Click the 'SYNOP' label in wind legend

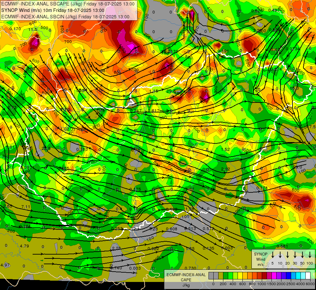[260, 254]
